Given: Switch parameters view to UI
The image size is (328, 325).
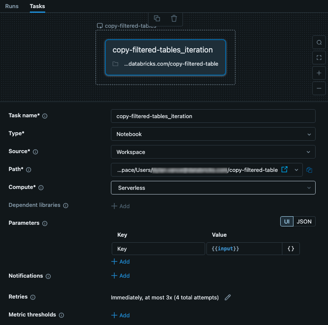Looking at the screenshot, I should click(287, 221).
